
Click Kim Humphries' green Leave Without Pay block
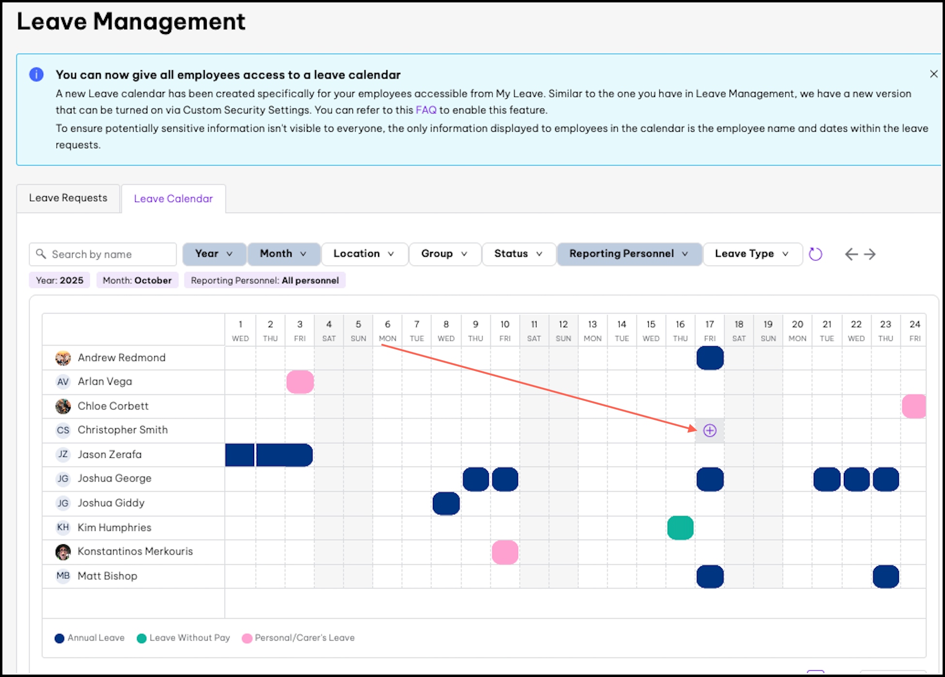pyautogui.click(x=680, y=528)
